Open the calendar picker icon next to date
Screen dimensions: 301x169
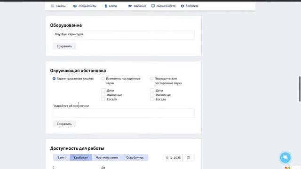(189, 158)
